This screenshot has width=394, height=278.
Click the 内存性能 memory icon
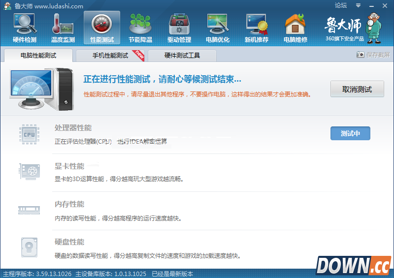(x=29, y=210)
